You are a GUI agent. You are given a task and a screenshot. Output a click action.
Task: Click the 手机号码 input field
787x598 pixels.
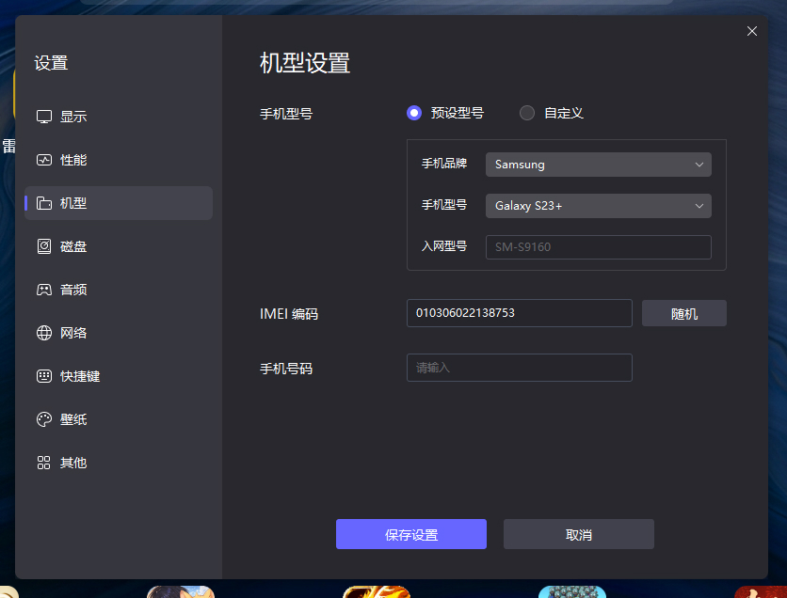(x=519, y=367)
